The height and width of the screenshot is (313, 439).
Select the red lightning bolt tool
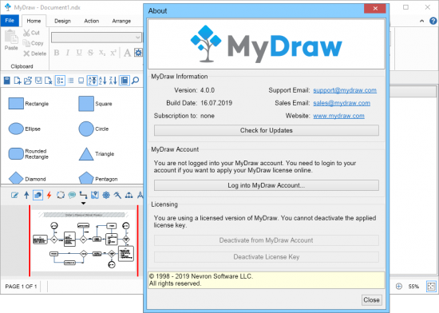tap(49, 195)
